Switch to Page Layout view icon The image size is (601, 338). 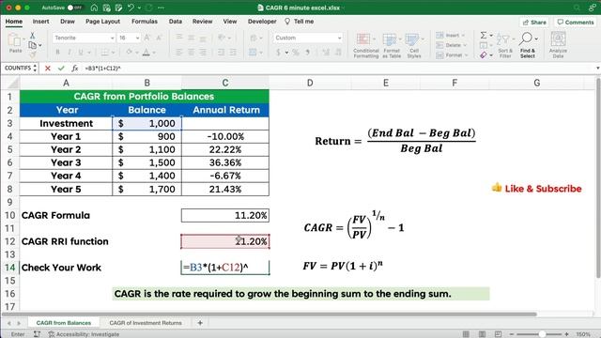tap(482, 334)
